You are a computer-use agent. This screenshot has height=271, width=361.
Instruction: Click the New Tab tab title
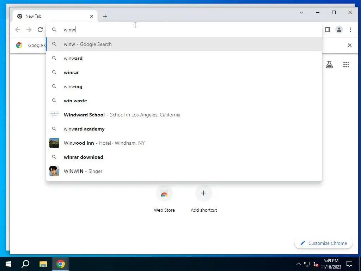coord(33,16)
